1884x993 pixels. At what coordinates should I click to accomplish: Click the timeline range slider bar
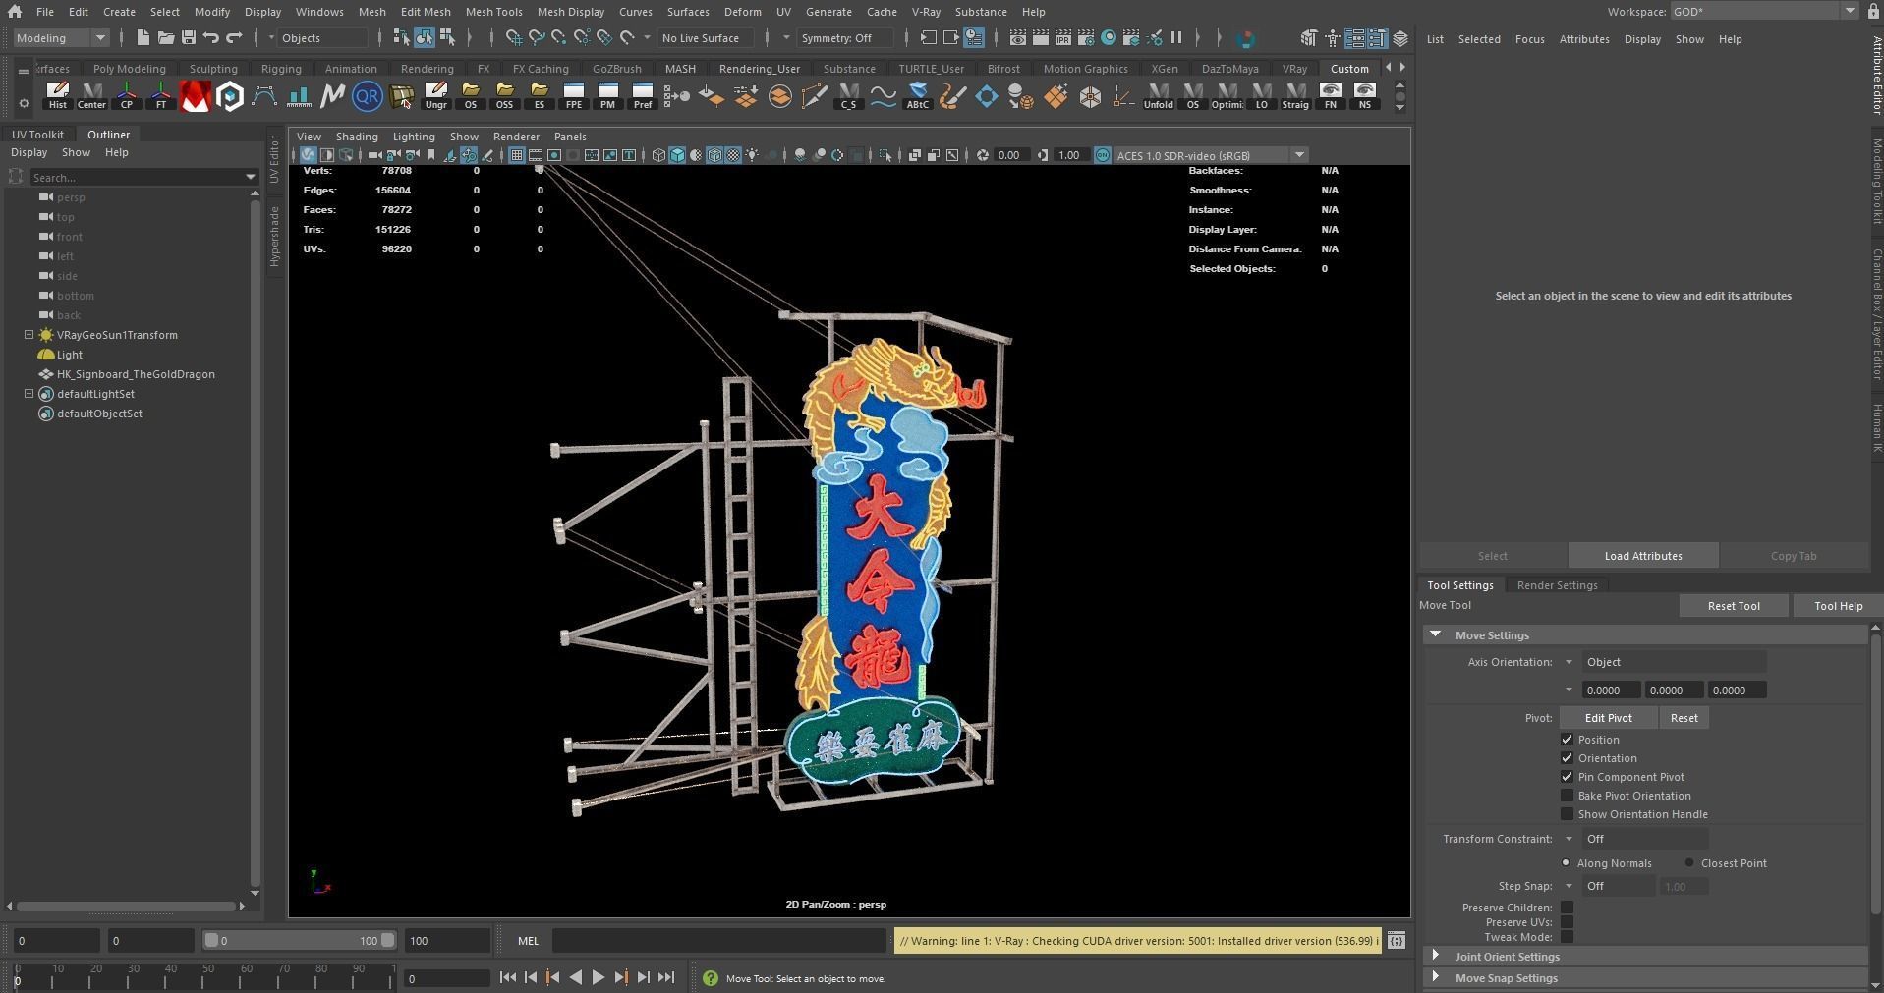point(299,940)
